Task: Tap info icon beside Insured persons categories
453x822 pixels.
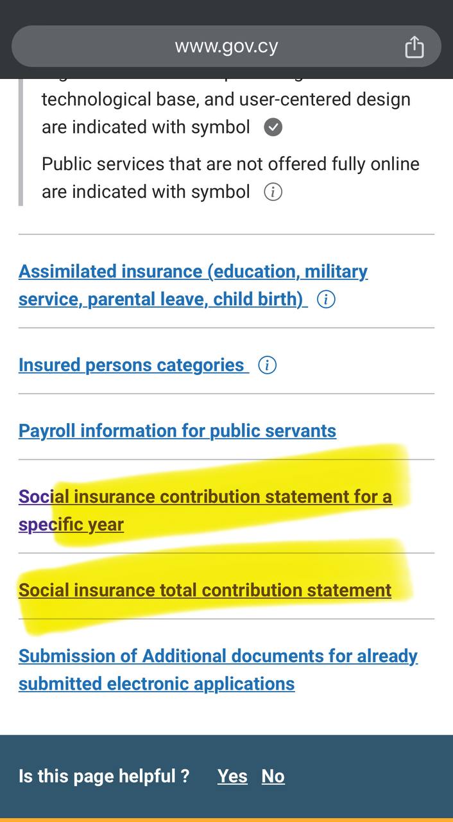Action: pos(267,365)
